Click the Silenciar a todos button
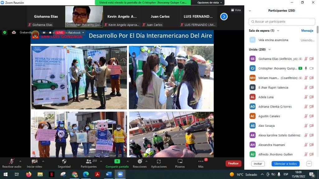This screenshot has width=319, height=179. pyautogui.click(x=285, y=164)
